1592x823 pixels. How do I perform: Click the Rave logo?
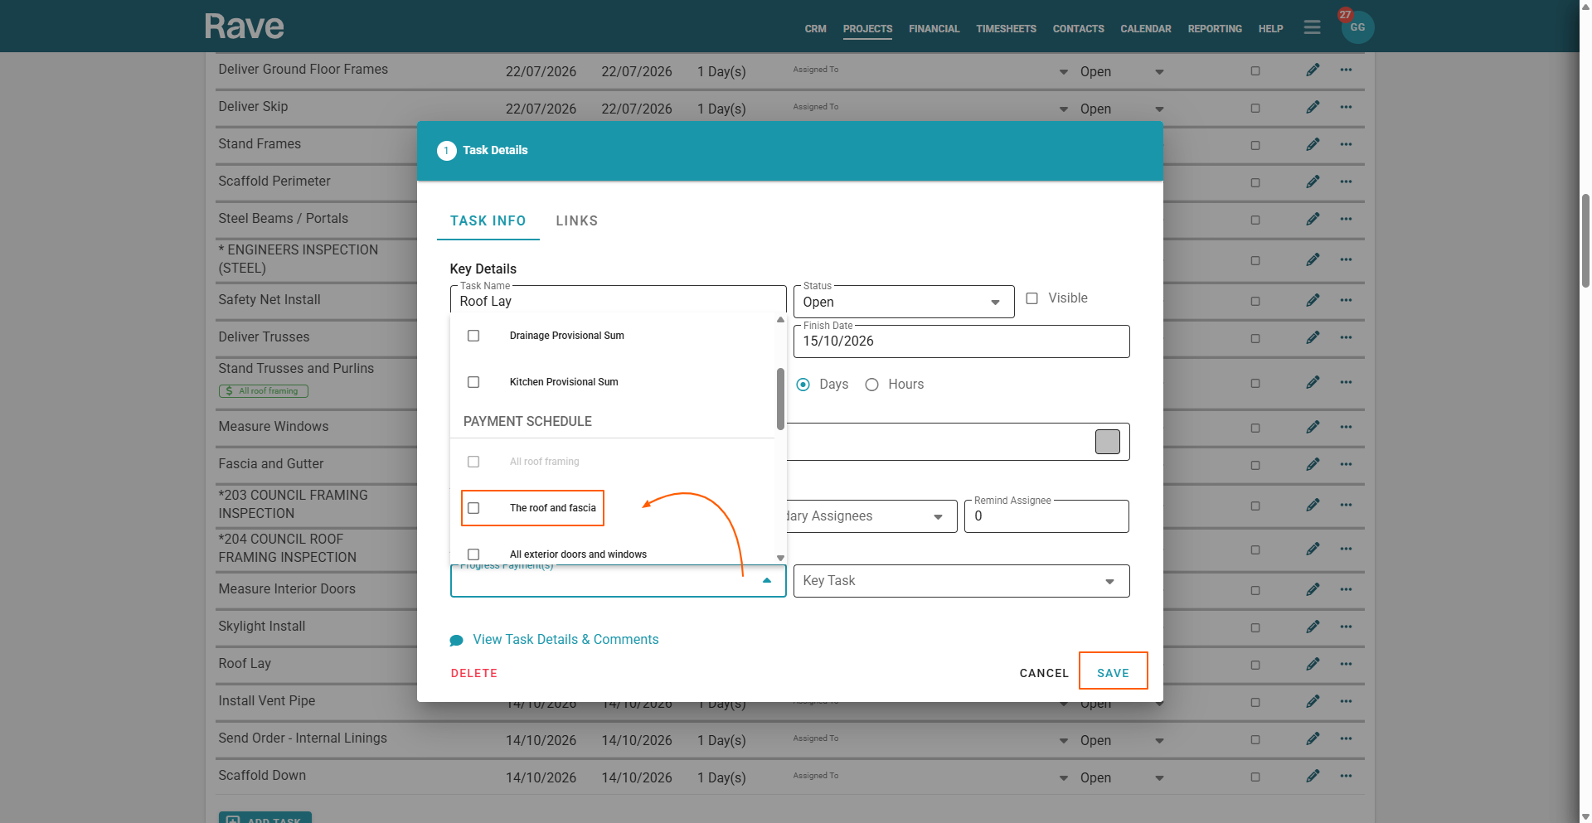click(244, 27)
